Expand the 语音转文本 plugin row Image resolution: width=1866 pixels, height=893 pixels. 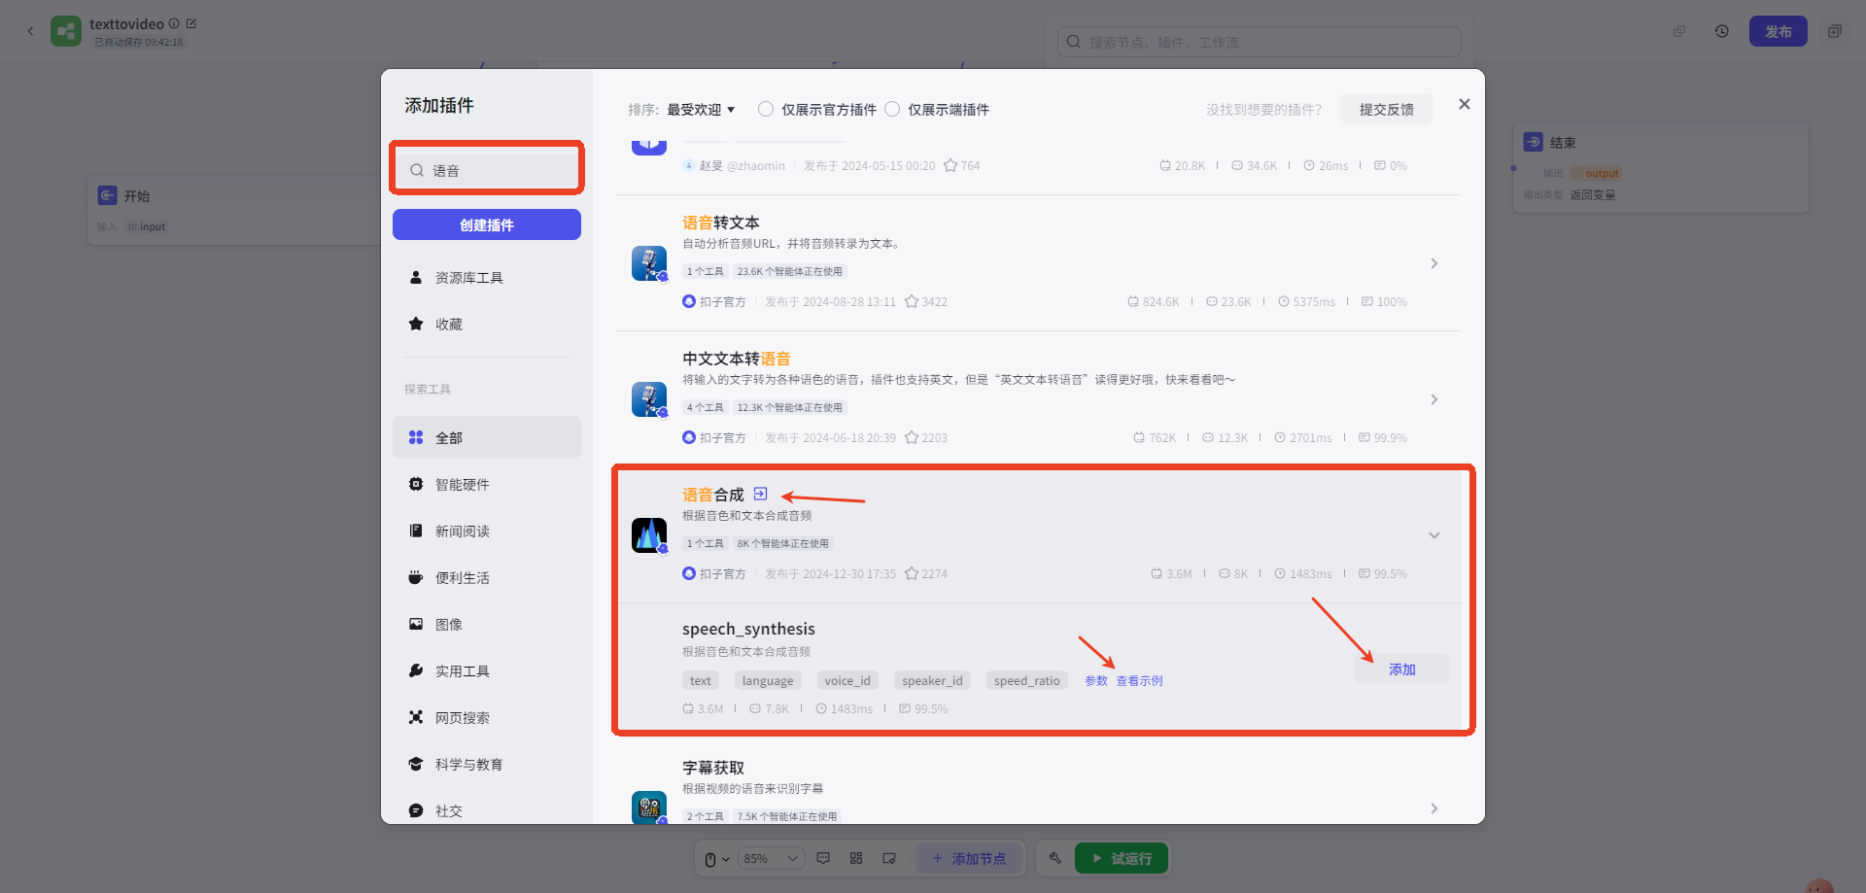1434,263
